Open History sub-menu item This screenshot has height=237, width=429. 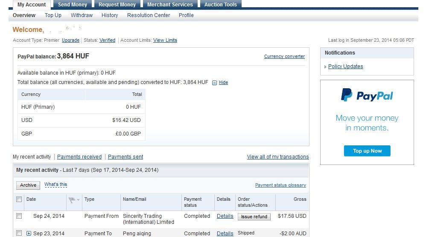(110, 15)
